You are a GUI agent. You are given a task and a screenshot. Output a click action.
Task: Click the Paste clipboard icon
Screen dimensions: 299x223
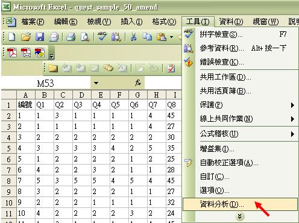(162, 37)
